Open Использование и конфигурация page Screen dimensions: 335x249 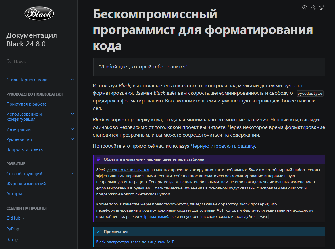pyautogui.click(x=24, y=116)
